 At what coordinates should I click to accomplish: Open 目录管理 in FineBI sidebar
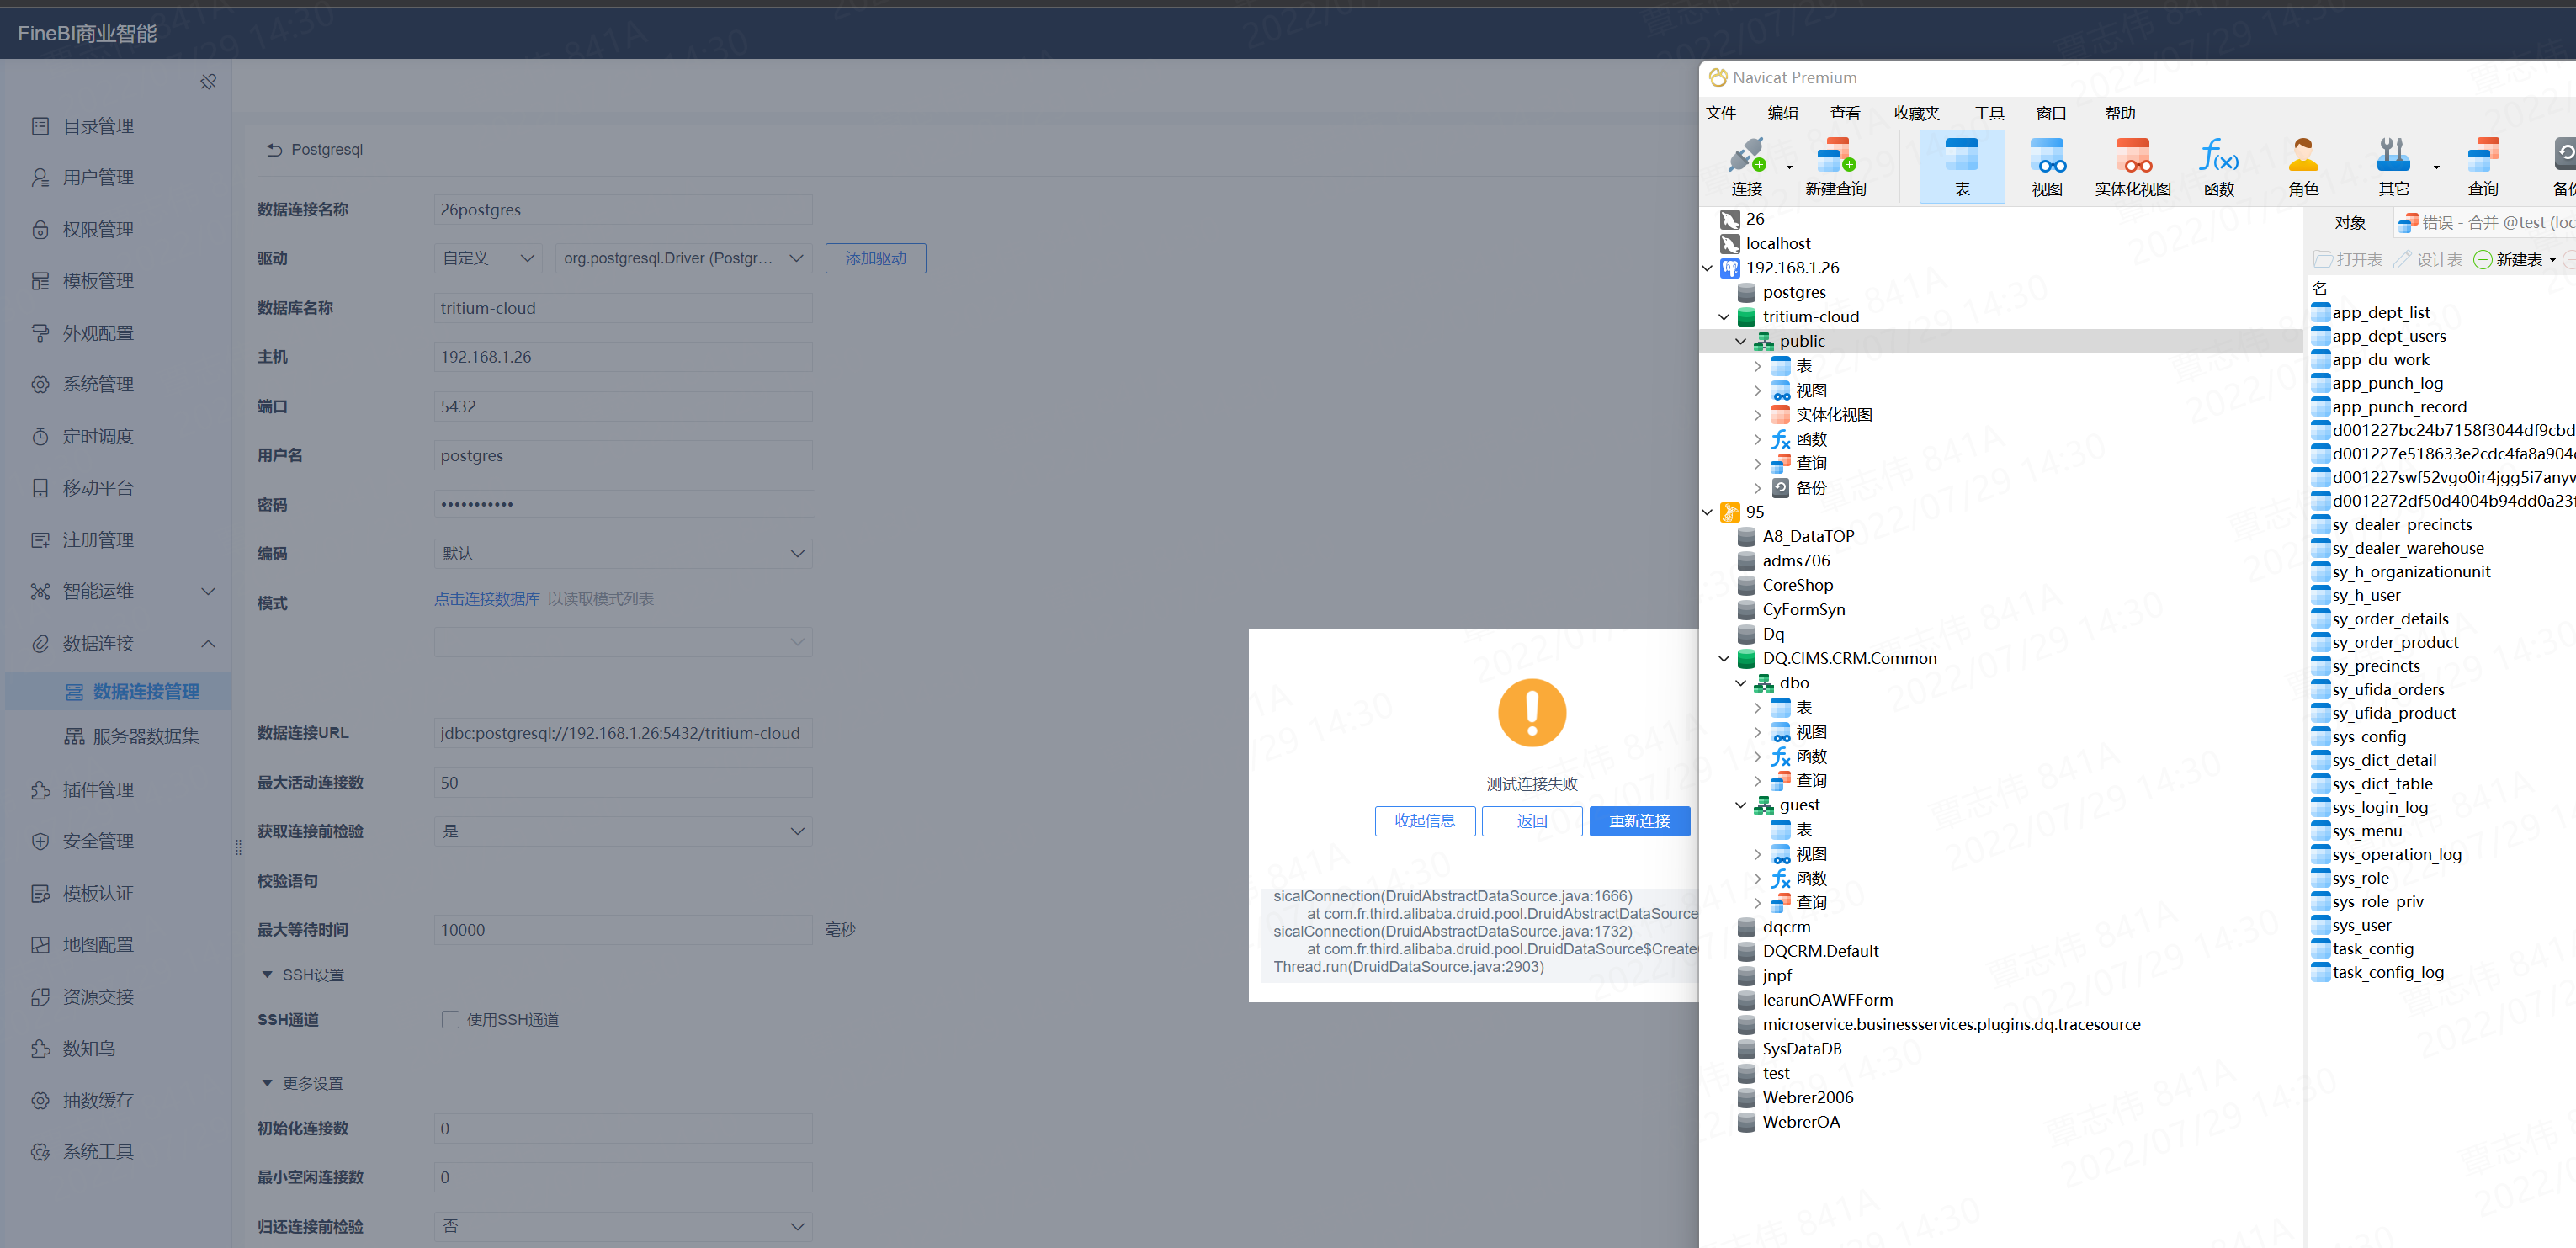point(97,126)
